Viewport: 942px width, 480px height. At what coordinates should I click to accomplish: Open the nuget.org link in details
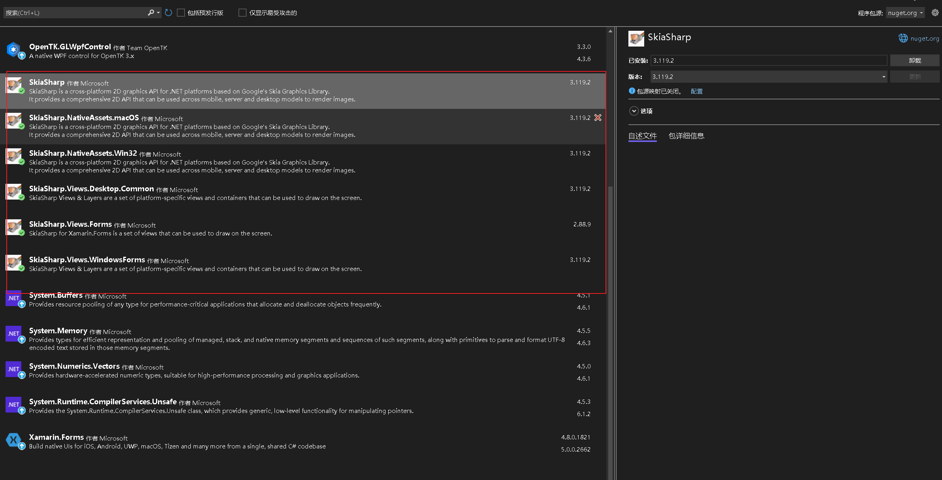click(x=925, y=38)
